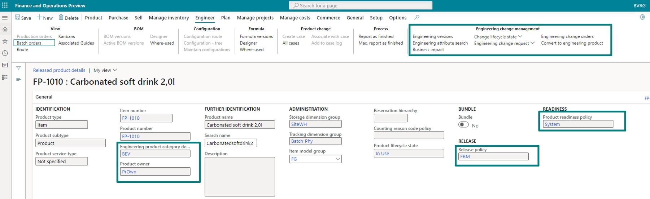650x199 pixels.
Task: Open the app launcher waffle icon
Action: (x=5, y=5)
